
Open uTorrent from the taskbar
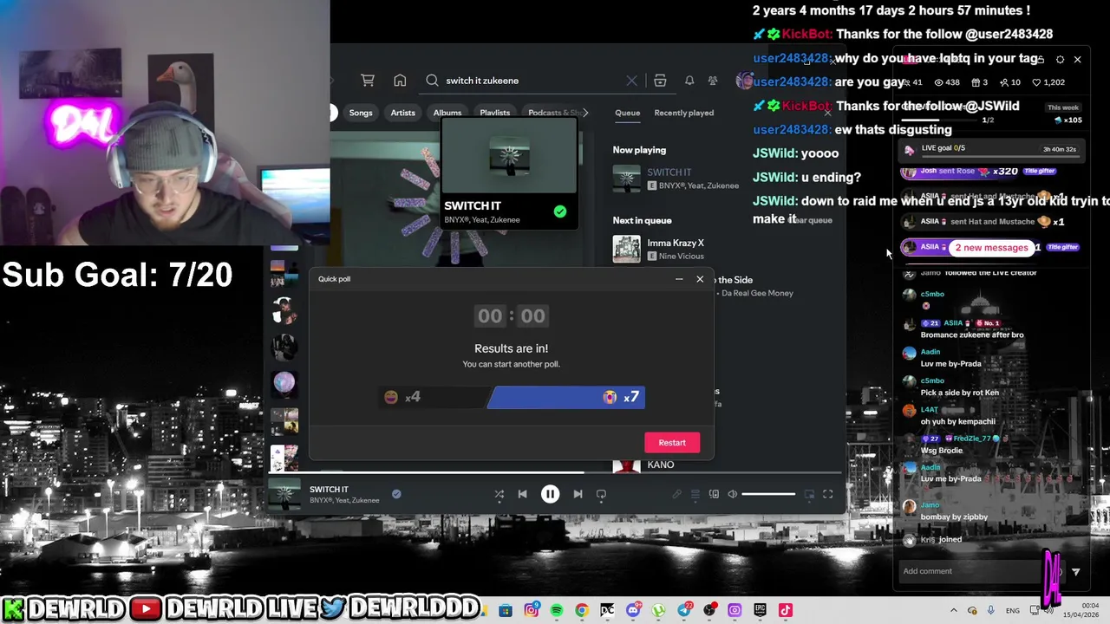(658, 610)
